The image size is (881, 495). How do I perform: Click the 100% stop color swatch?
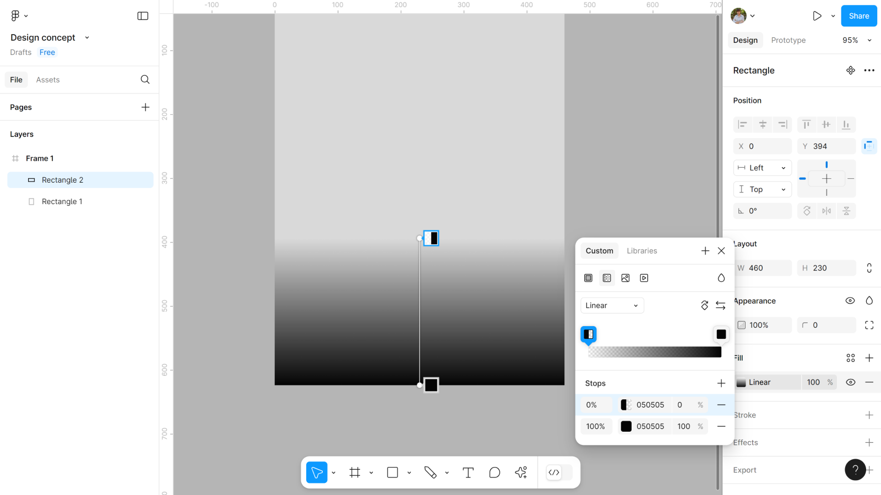click(x=626, y=426)
